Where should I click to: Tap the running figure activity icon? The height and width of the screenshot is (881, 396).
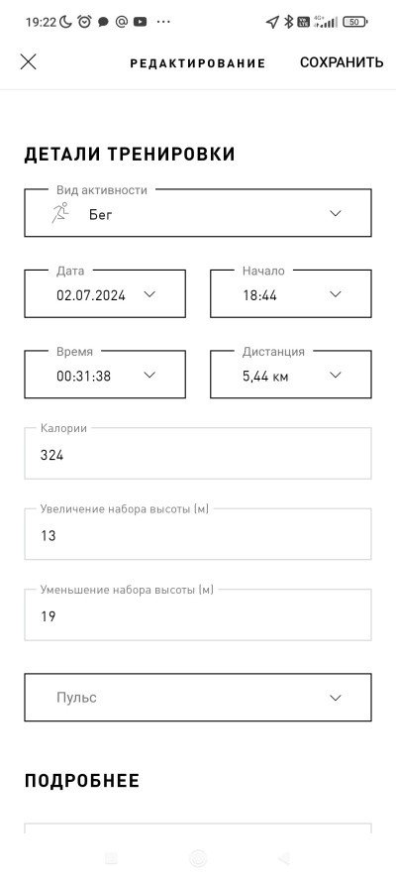[x=60, y=213]
